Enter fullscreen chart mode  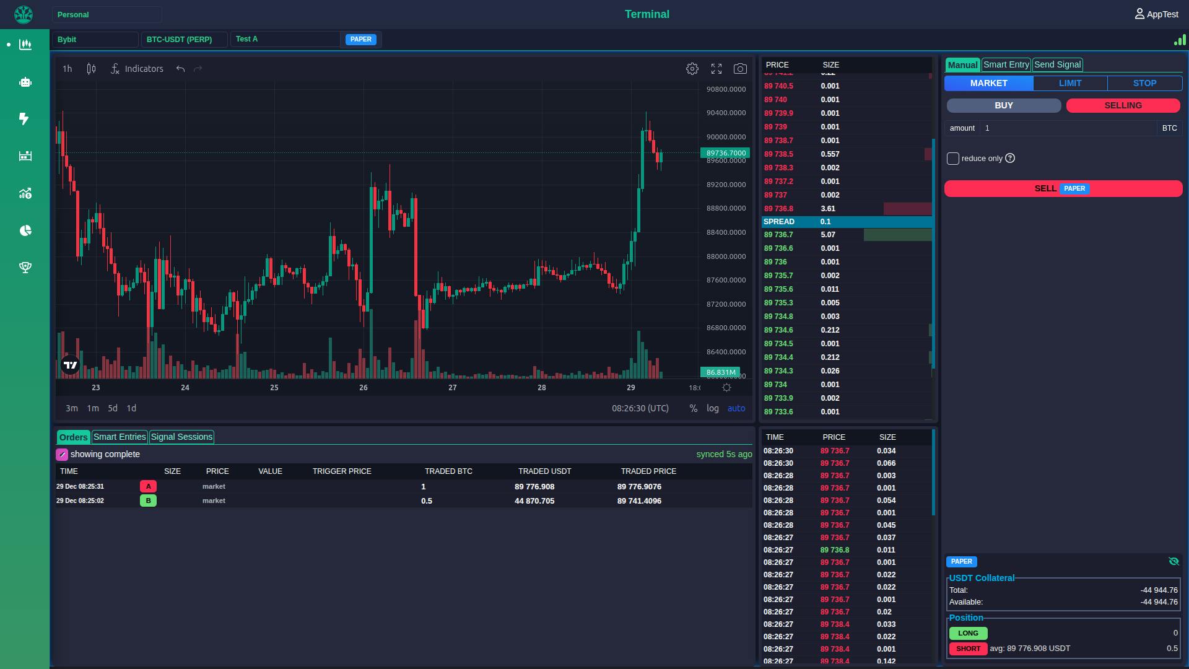(716, 69)
